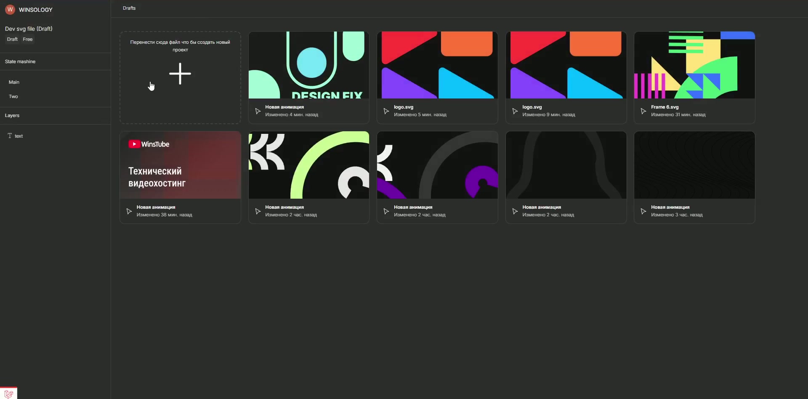
Task: Click cursor icon on the green arc animation card
Action: 258,211
